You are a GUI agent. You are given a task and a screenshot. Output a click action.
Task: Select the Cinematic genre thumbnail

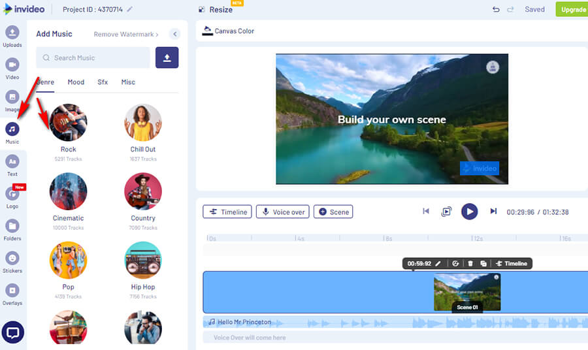68,192
